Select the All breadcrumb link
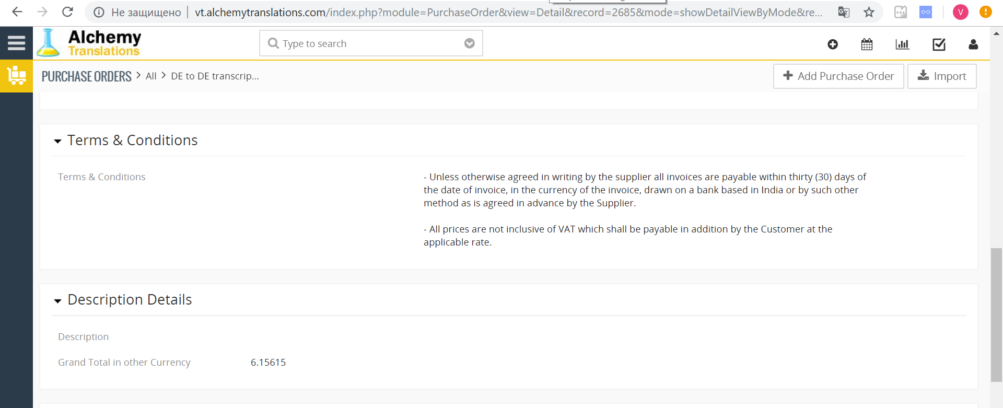The width and height of the screenshot is (1003, 408). (x=151, y=76)
